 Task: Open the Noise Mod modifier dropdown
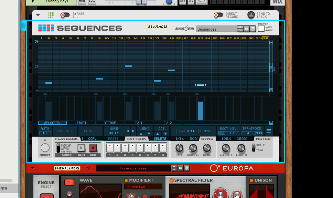click(x=143, y=187)
